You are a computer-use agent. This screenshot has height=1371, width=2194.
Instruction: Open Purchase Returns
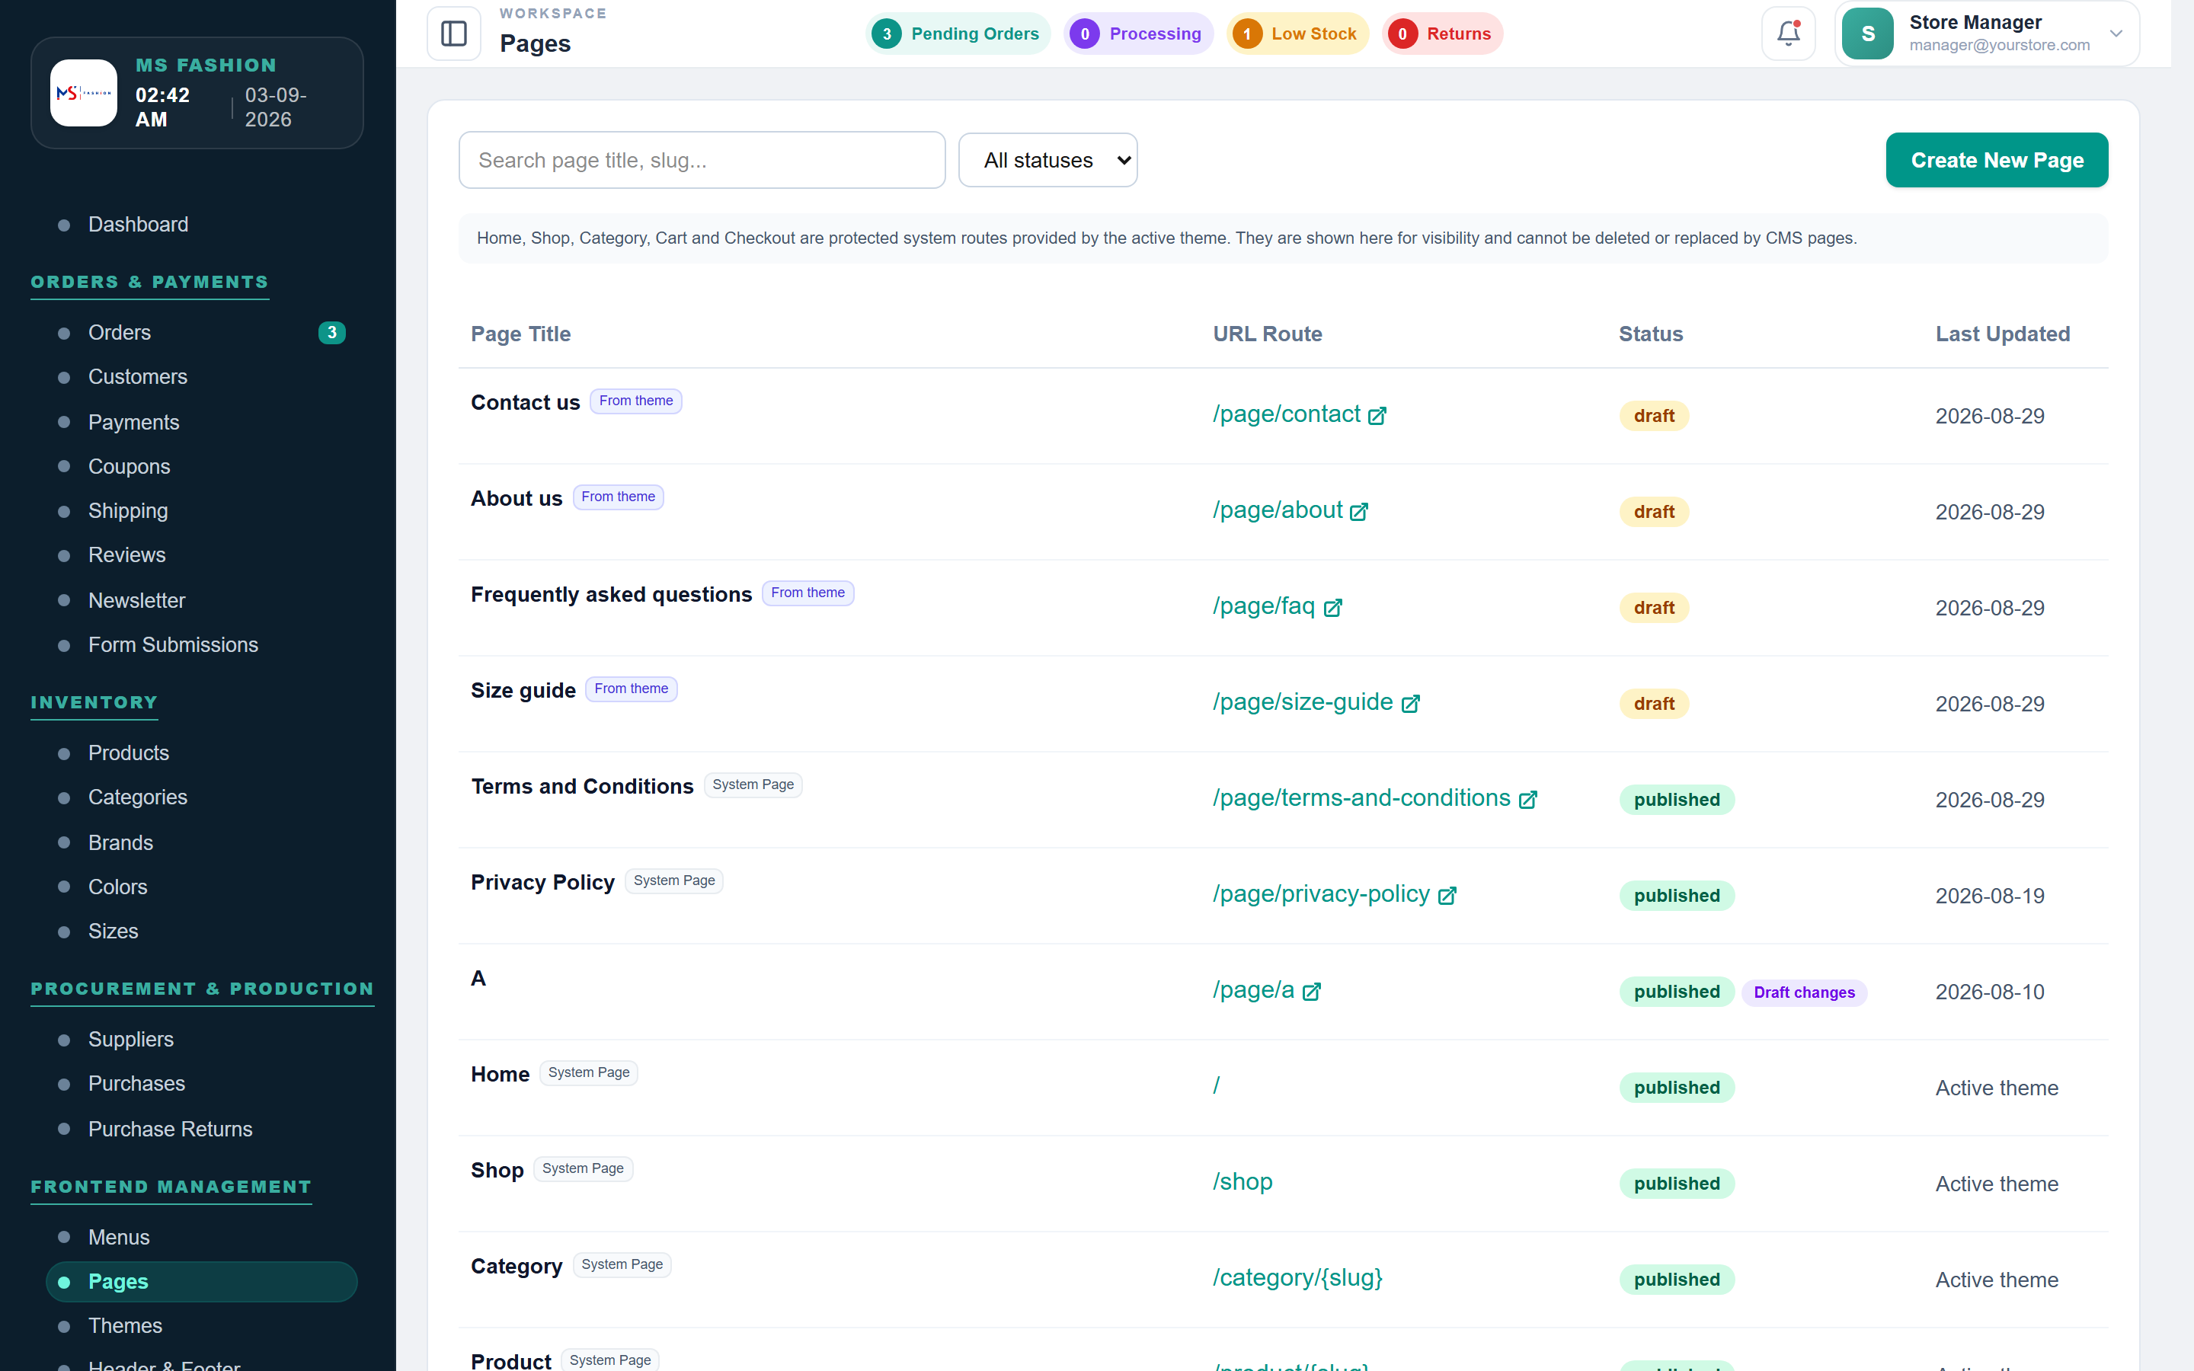pos(170,1129)
